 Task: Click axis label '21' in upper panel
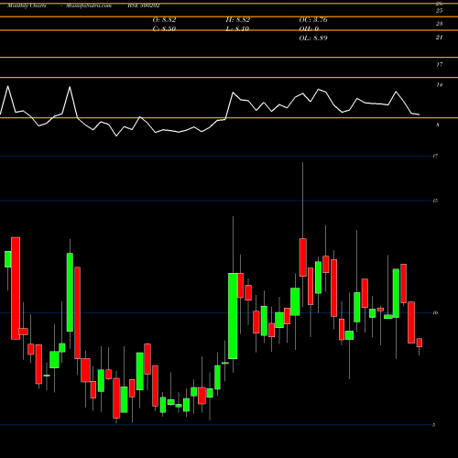pyautogui.click(x=439, y=38)
